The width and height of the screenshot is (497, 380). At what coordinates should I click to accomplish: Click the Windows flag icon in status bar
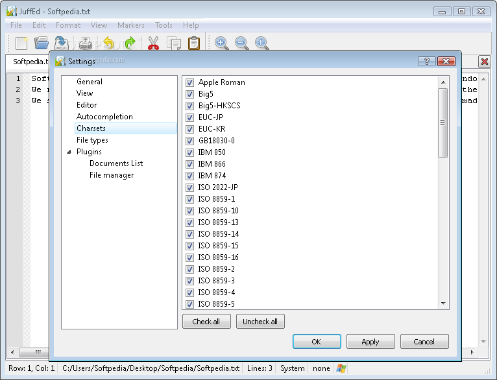pyautogui.click(x=341, y=368)
